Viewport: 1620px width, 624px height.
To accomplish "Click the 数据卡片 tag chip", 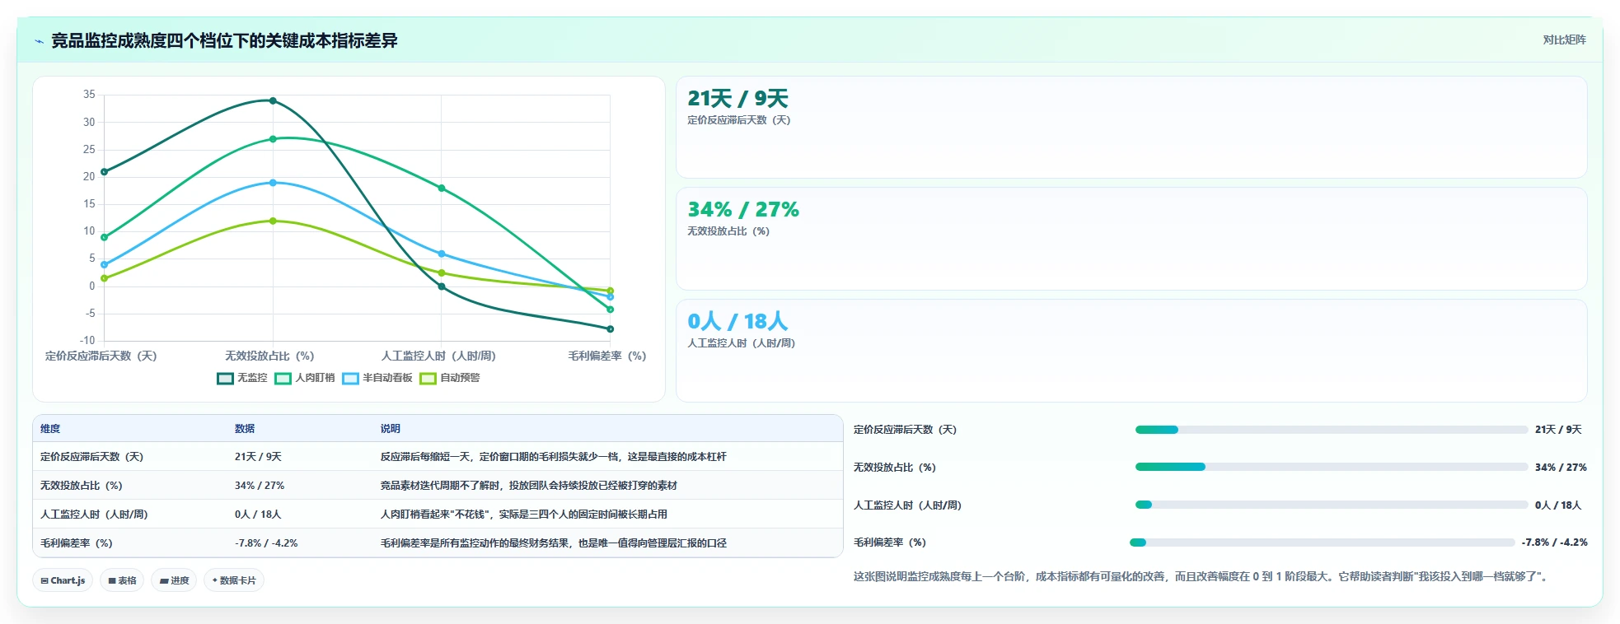I will pos(234,580).
